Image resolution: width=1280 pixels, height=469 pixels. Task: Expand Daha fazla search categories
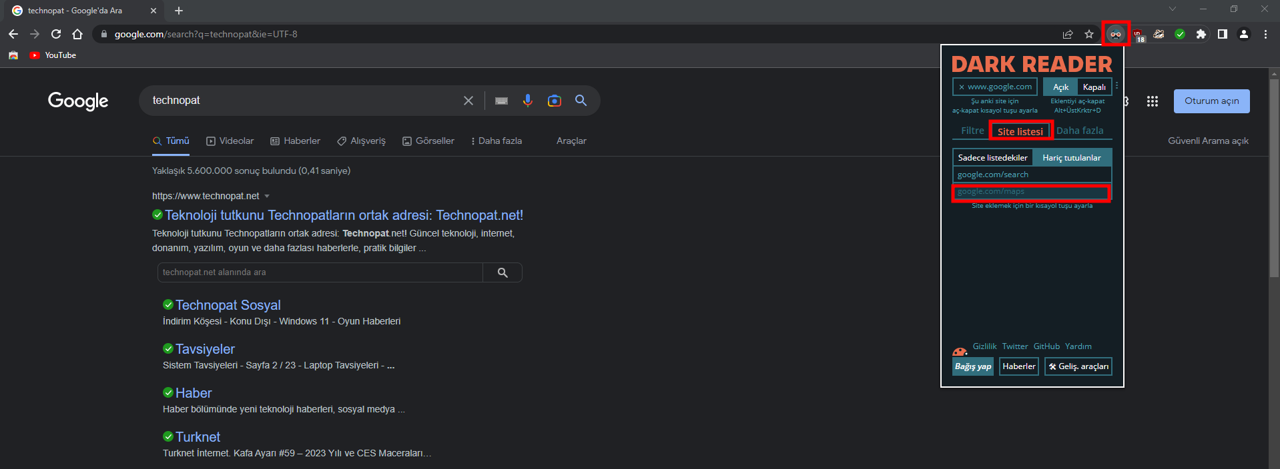click(x=497, y=141)
